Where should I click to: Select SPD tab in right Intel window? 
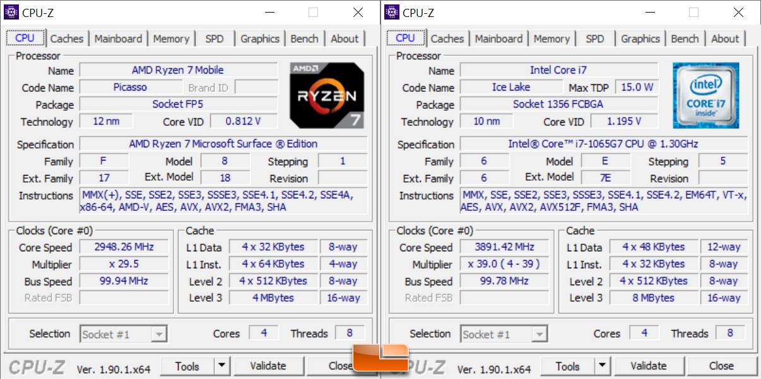[x=595, y=38]
